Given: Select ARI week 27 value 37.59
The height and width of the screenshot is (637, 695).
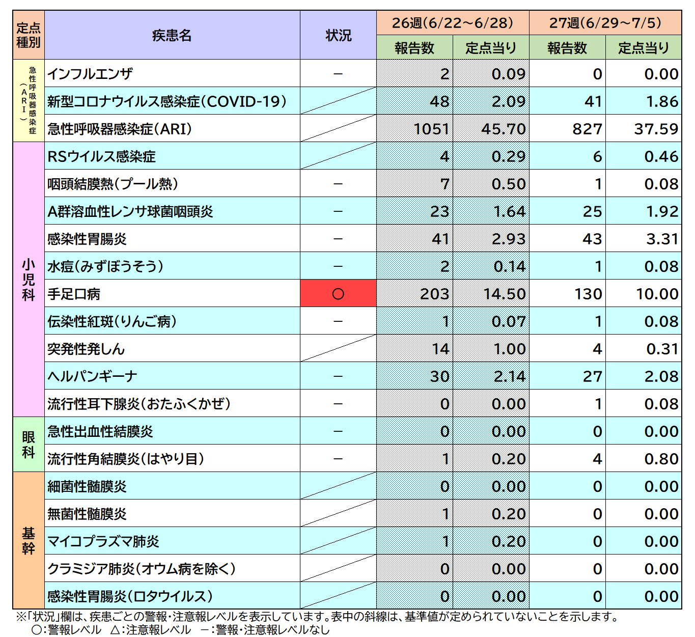Looking at the screenshot, I should click(656, 129).
